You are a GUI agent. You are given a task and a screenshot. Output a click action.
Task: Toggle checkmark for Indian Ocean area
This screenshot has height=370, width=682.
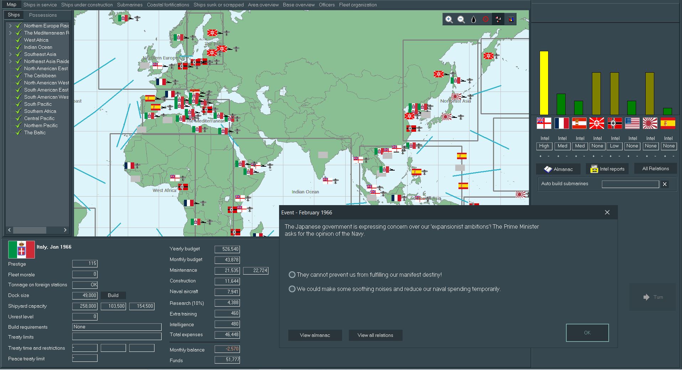[19, 47]
